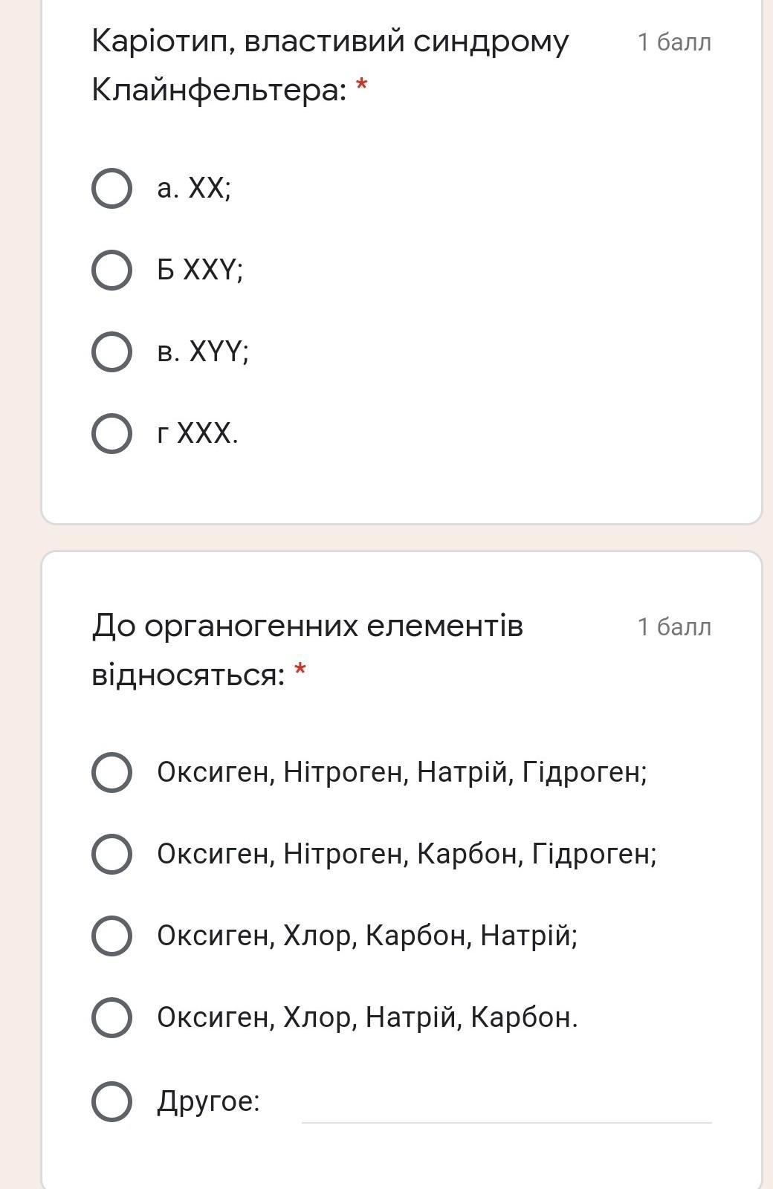The height and width of the screenshot is (1189, 773).
Task: Click the 'Другое:' label text
Action: (208, 1101)
